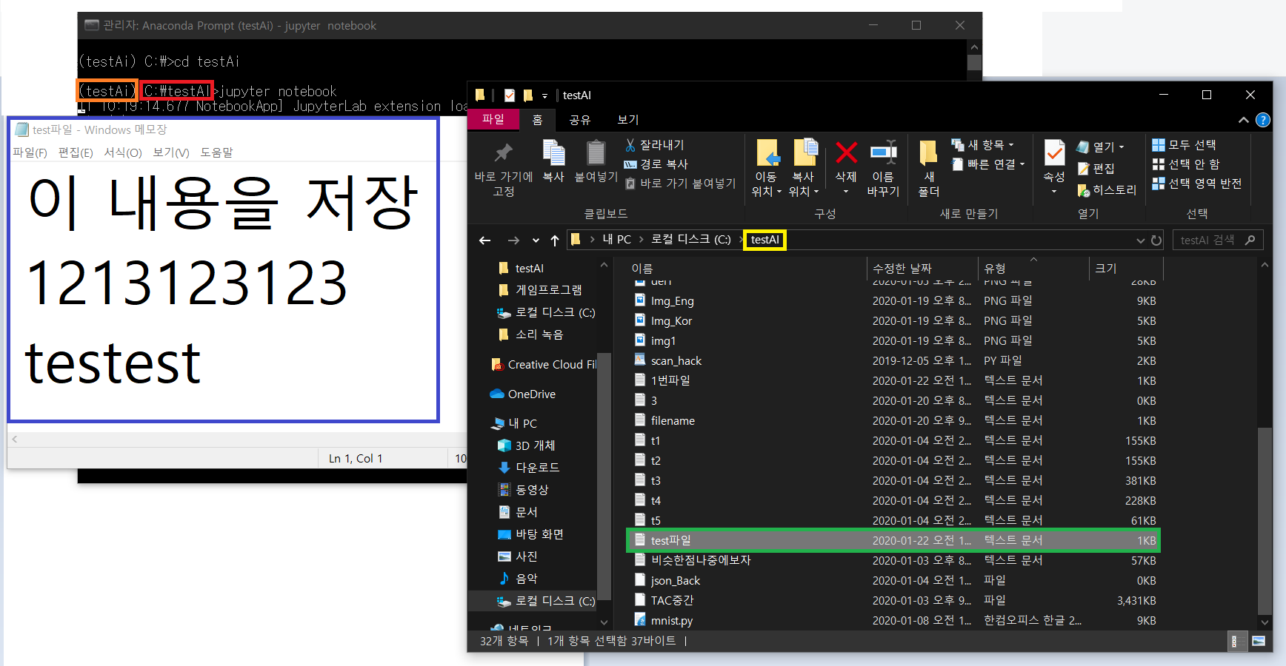Click the New folder icon in the quick access toolbar
This screenshot has height=666, width=1286.
528,95
